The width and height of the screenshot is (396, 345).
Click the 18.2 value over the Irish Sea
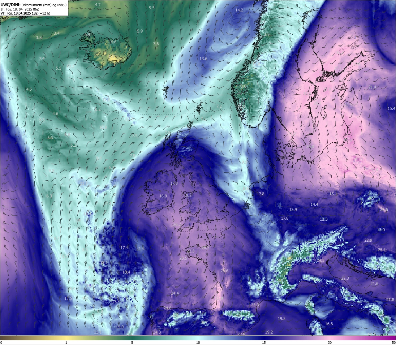(187, 195)
